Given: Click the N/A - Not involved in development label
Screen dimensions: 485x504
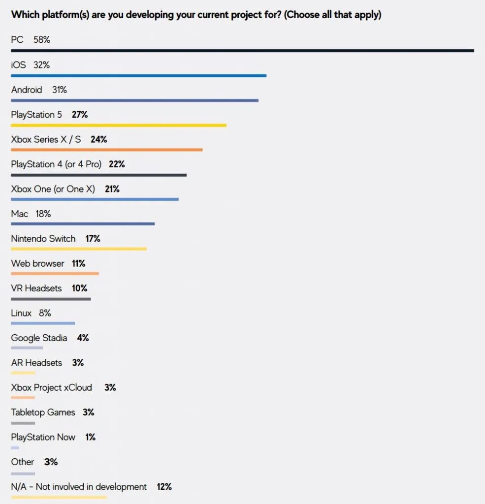Looking at the screenshot, I should point(79,487).
